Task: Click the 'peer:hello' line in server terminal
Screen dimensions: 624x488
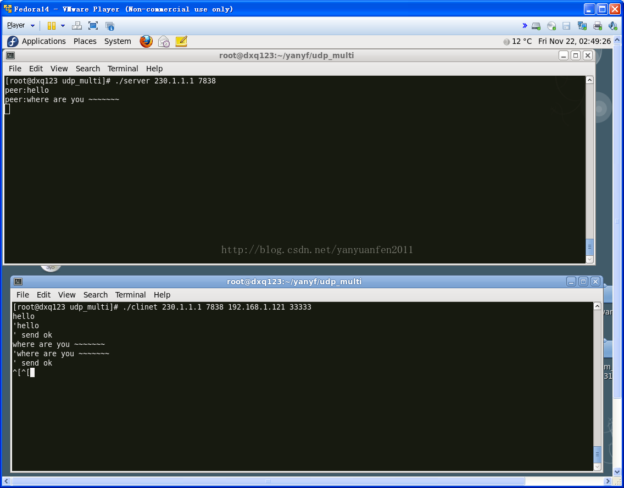Action: tap(27, 90)
